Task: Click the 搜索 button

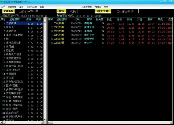Action: pos(62,11)
